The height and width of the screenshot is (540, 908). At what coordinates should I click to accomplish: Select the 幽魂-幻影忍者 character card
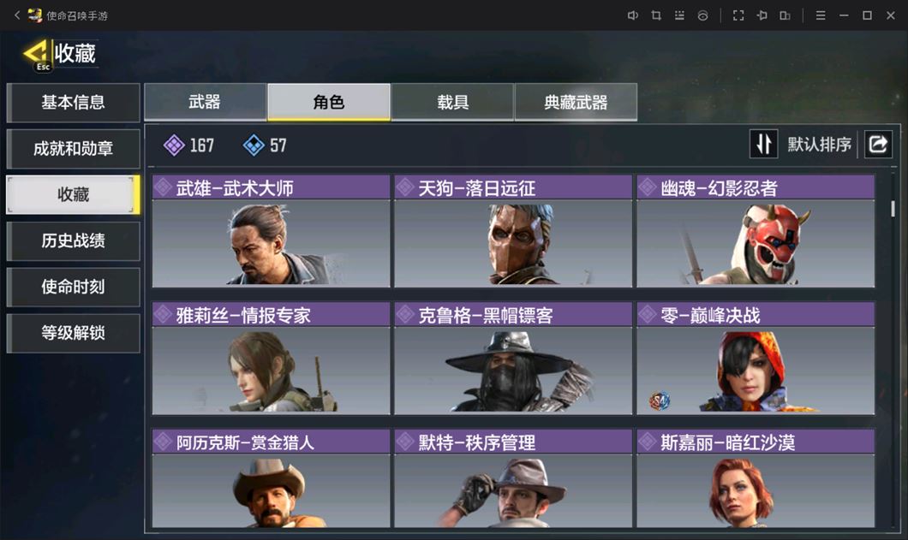click(x=756, y=231)
